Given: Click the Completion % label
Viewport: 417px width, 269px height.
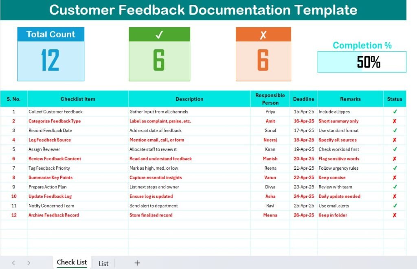Looking at the screenshot, I should [x=362, y=45].
